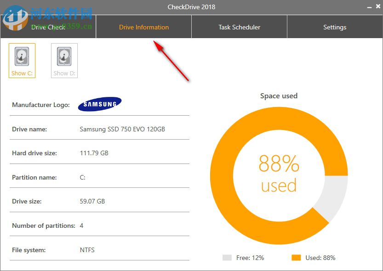Click the orange Used legend swatch

coord(296,258)
